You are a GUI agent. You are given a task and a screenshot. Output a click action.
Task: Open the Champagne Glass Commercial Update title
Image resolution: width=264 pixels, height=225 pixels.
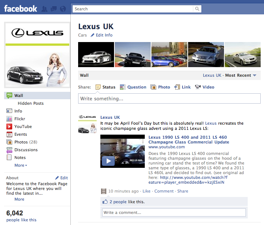coord(188,139)
